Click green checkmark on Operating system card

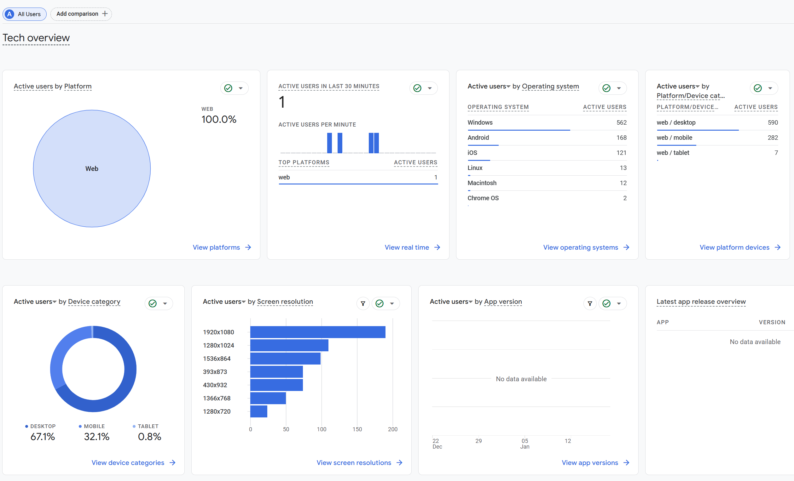coord(606,88)
